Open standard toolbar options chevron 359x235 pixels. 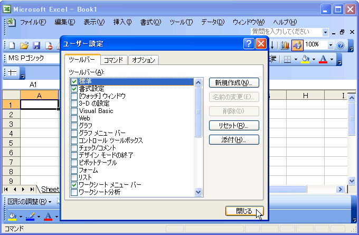[x=351, y=45]
